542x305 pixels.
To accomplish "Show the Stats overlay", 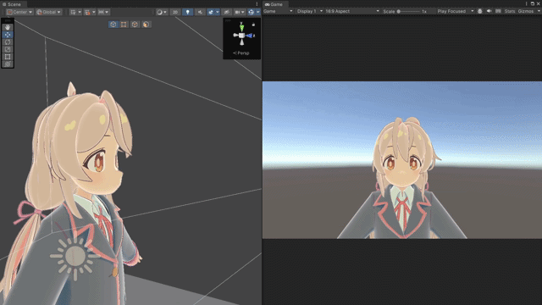I will pos(510,11).
